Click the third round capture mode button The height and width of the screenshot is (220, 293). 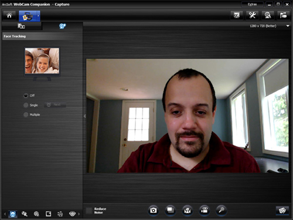coord(188,211)
